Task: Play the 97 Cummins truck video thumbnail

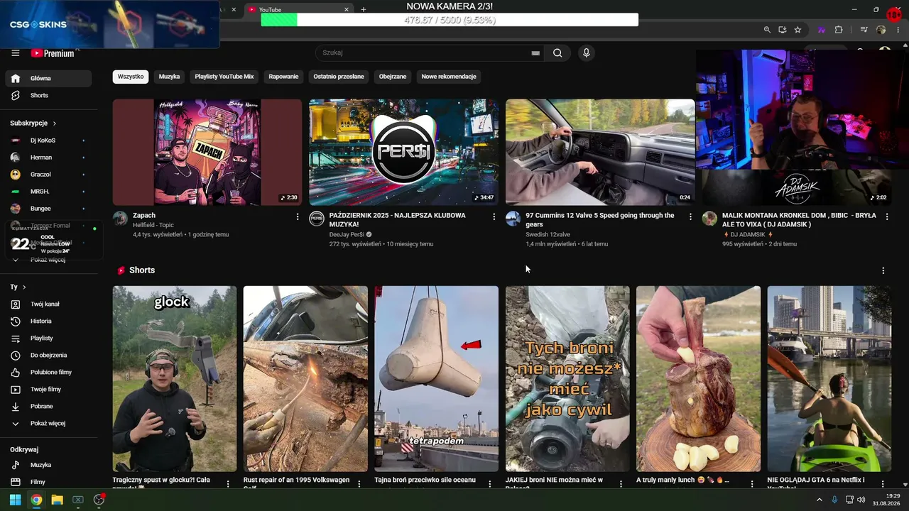Action: 600,152
